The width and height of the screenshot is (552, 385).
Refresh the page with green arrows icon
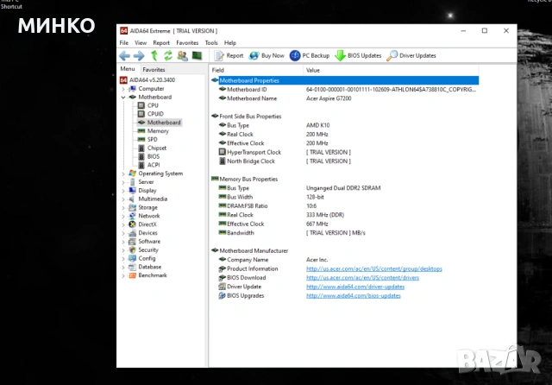[168, 55]
